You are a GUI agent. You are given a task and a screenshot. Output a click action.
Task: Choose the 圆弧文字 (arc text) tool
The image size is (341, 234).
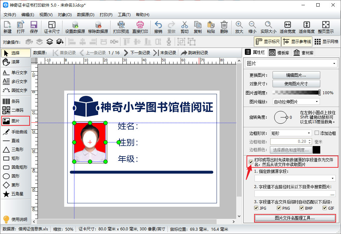click(15, 90)
